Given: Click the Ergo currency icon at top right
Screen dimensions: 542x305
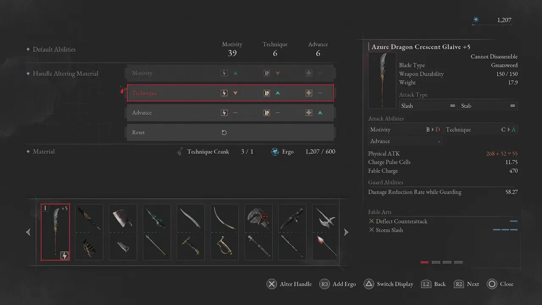Looking at the screenshot, I should [x=476, y=19].
